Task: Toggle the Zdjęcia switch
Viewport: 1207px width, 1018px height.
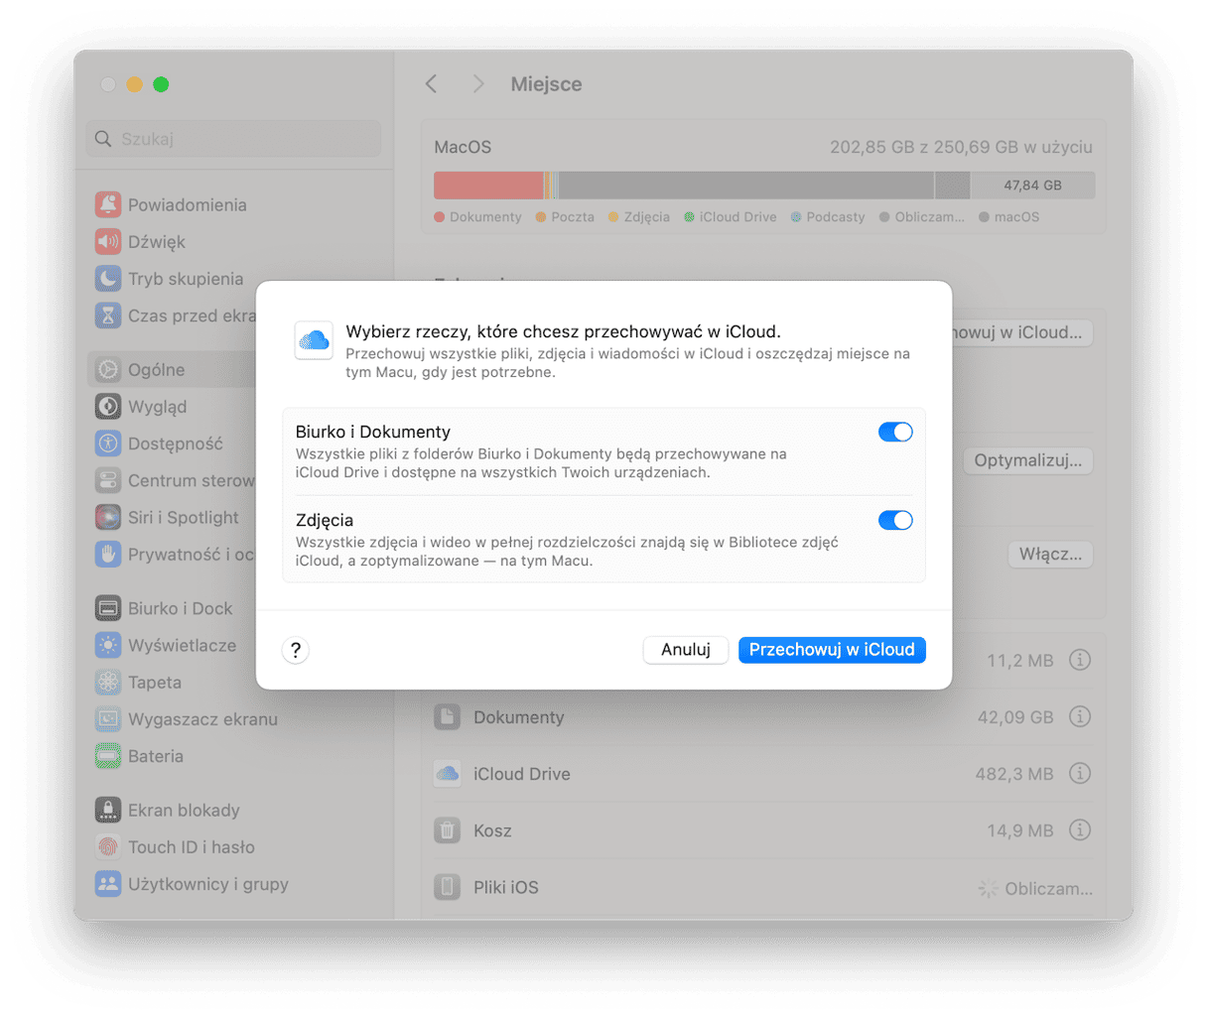Action: pyautogui.click(x=895, y=520)
